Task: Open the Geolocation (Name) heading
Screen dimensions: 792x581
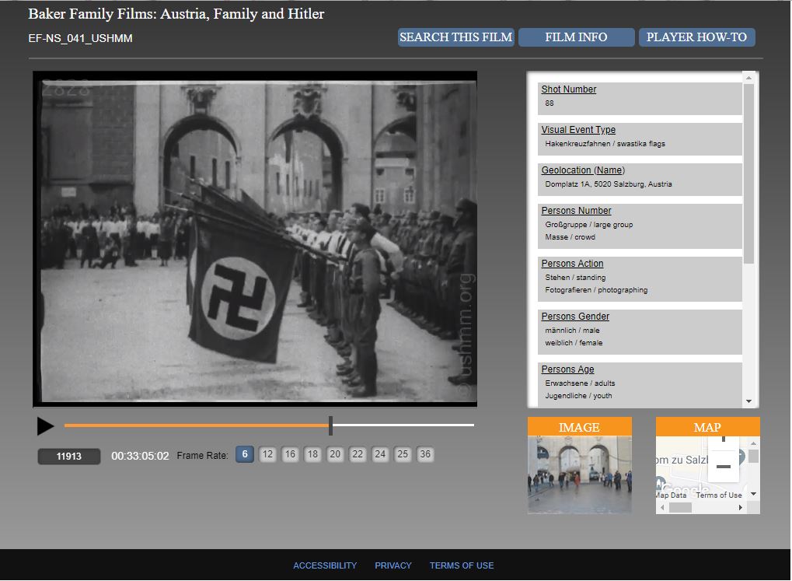Action: [x=583, y=170]
